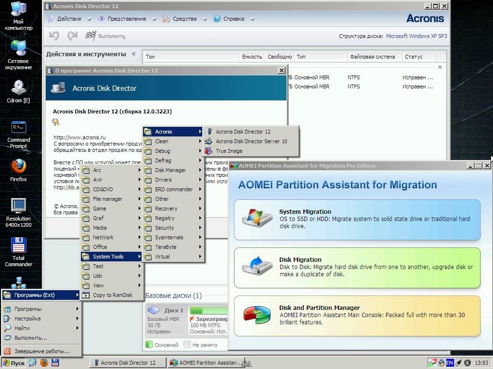
Task: Click Copy to RamDisk menu entry
Action: 112,295
